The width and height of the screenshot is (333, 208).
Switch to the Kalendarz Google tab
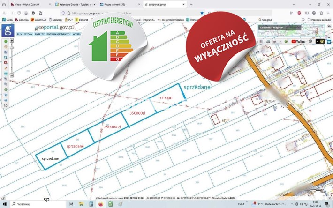click(x=74, y=4)
